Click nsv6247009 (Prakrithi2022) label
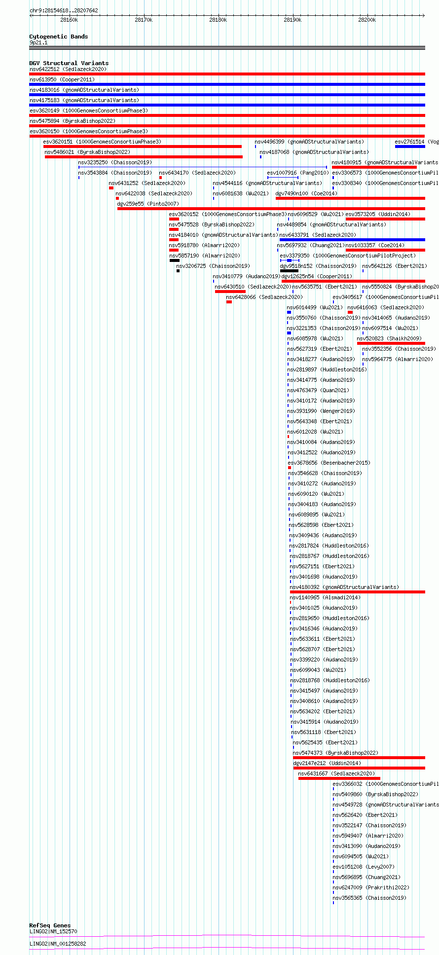Image resolution: width=439 pixels, height=955 pixels. 371,887
